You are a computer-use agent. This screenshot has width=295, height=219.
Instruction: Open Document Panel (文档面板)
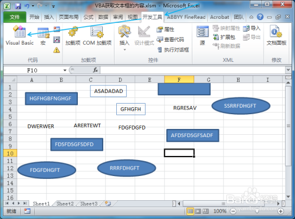[276, 36]
